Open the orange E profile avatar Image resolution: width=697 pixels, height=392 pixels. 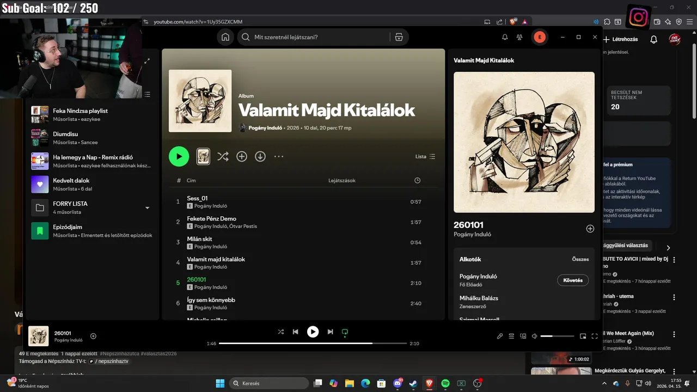pos(539,37)
